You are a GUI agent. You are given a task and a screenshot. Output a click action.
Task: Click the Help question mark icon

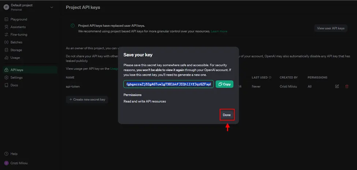tap(6, 154)
